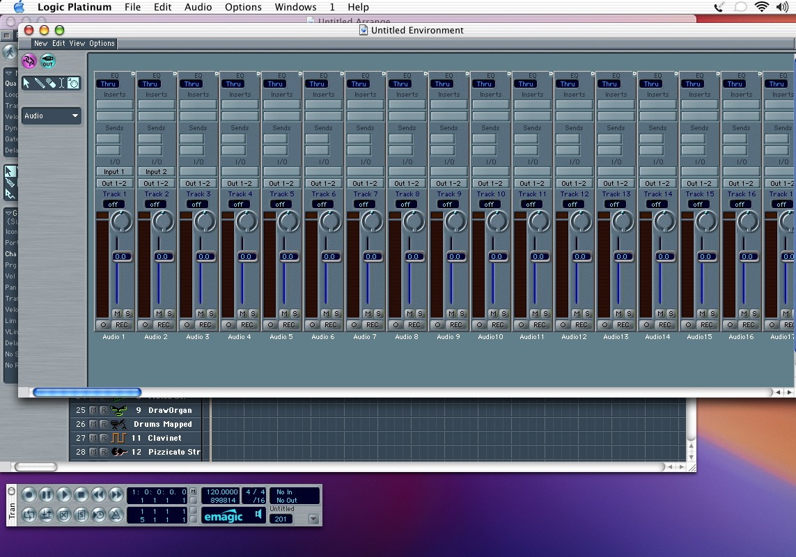Screen dimensions: 796x557
Task: Open the Environment window's View menu
Action: pos(77,43)
